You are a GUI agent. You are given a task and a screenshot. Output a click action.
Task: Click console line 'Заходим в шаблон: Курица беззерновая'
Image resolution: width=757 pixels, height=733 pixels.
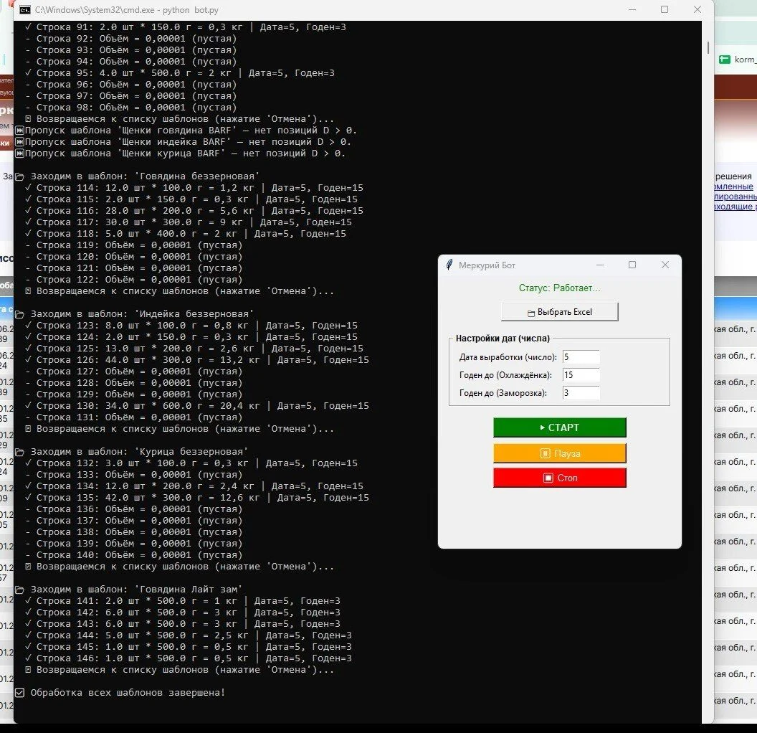point(133,451)
